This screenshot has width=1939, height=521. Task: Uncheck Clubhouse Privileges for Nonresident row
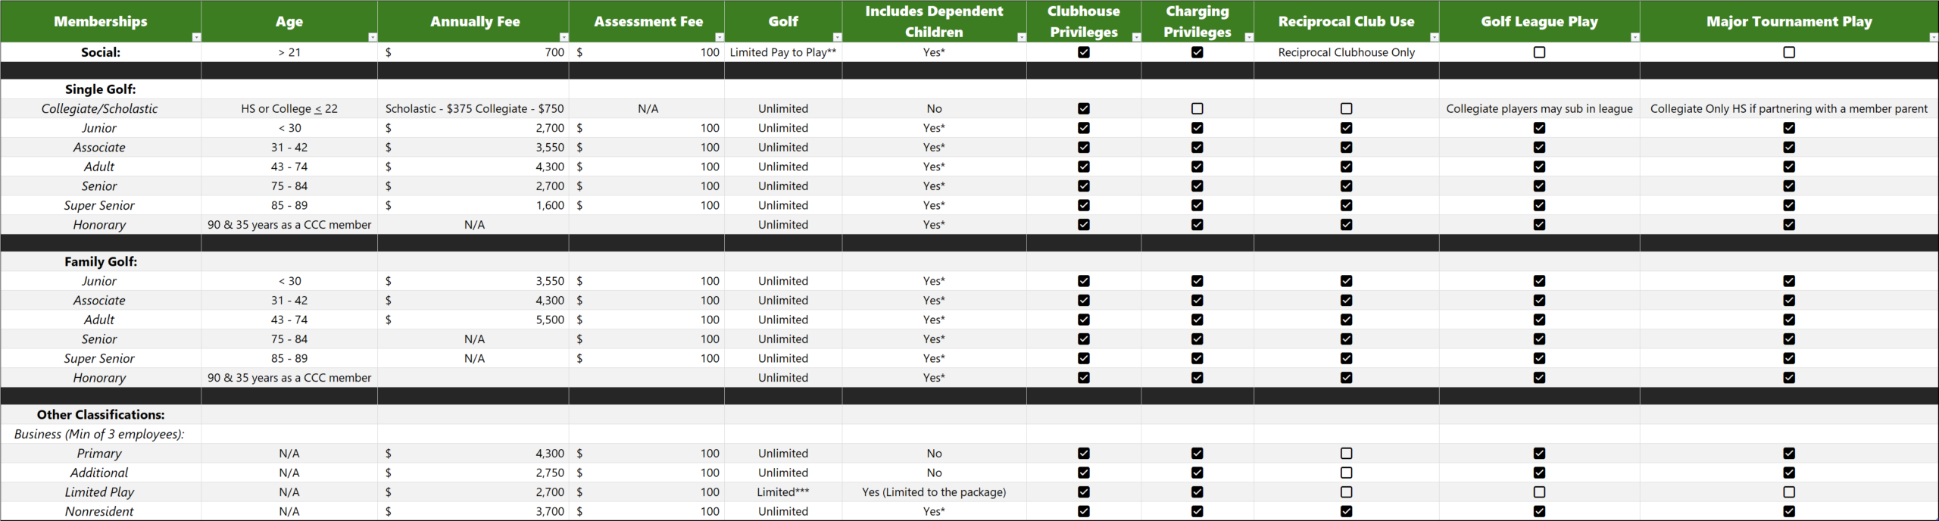[x=1084, y=511]
